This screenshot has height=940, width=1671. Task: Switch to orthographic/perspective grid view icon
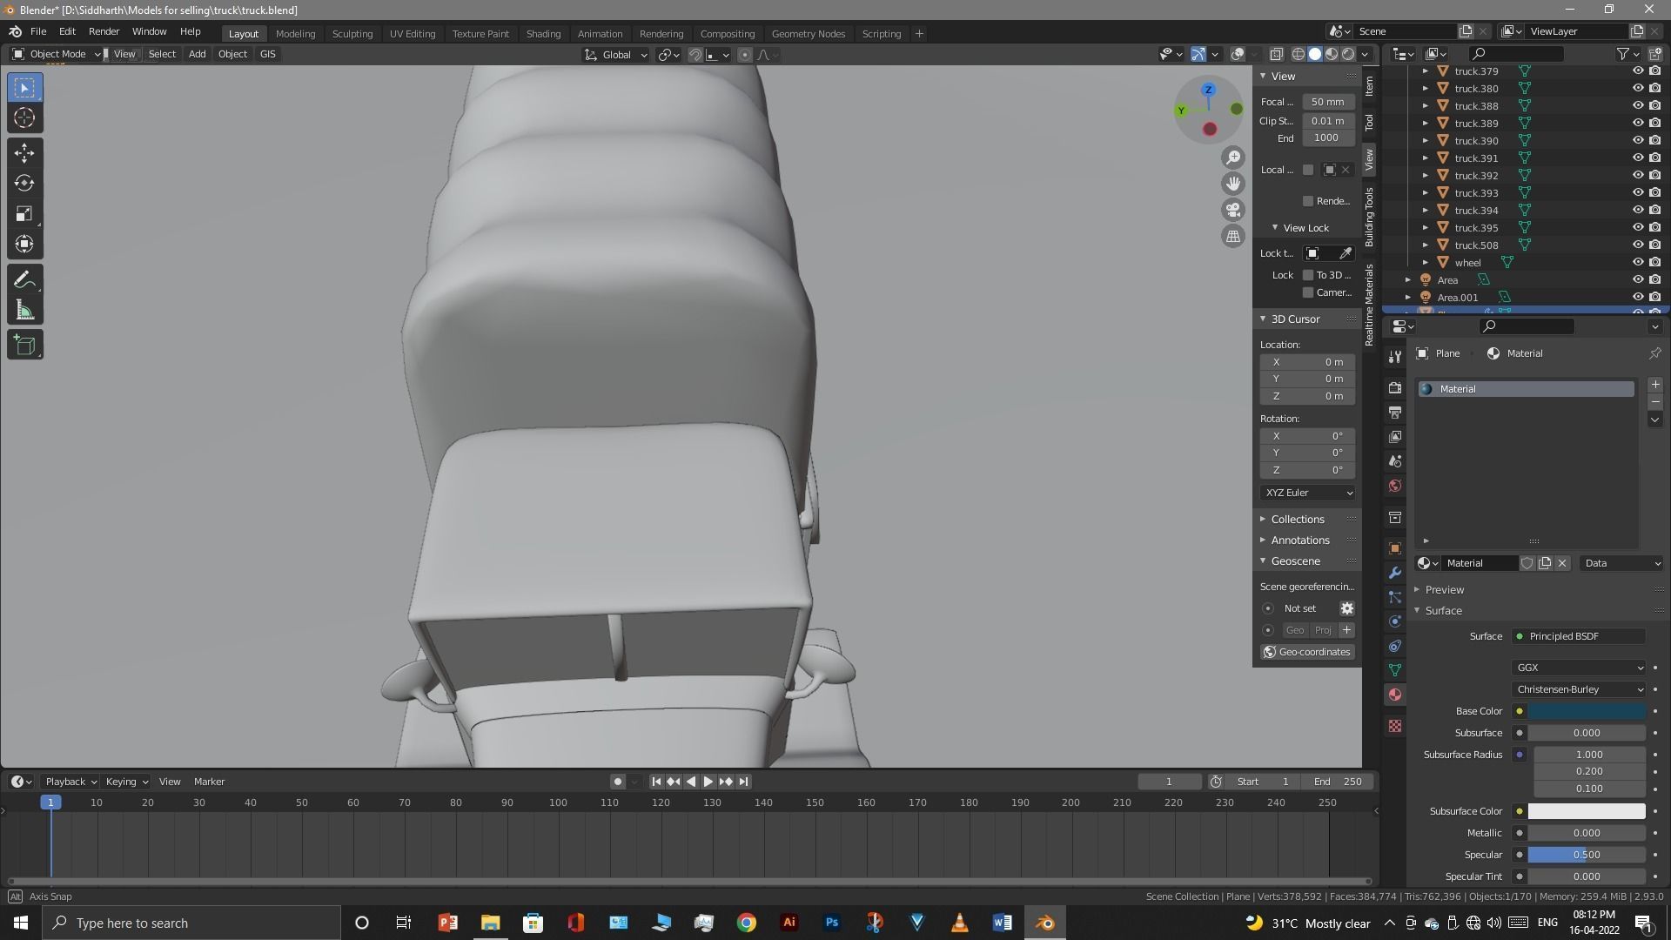coord(1233,237)
